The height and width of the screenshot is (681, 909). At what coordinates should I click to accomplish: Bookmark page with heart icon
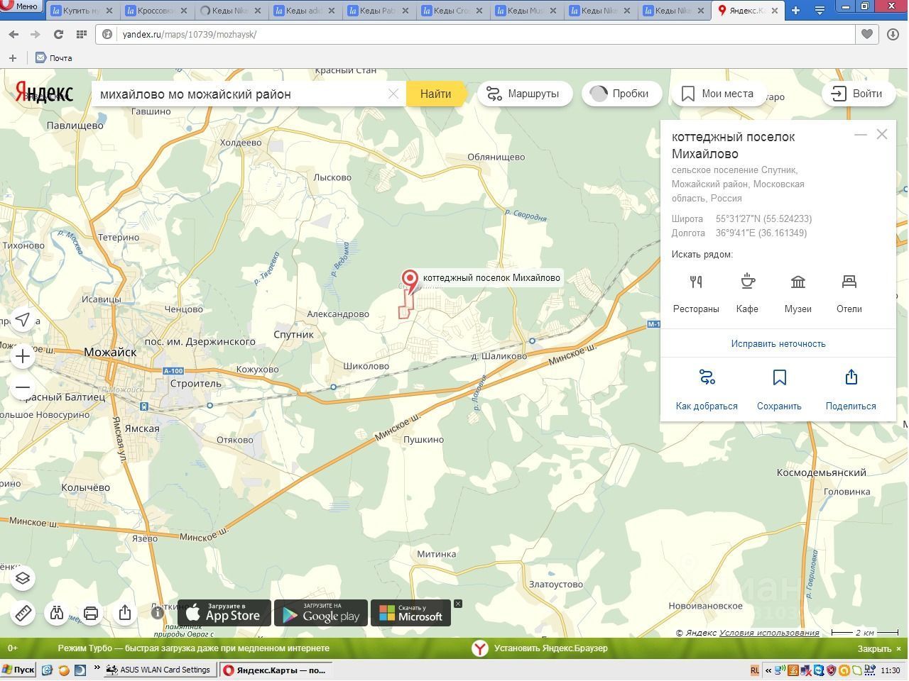867,34
